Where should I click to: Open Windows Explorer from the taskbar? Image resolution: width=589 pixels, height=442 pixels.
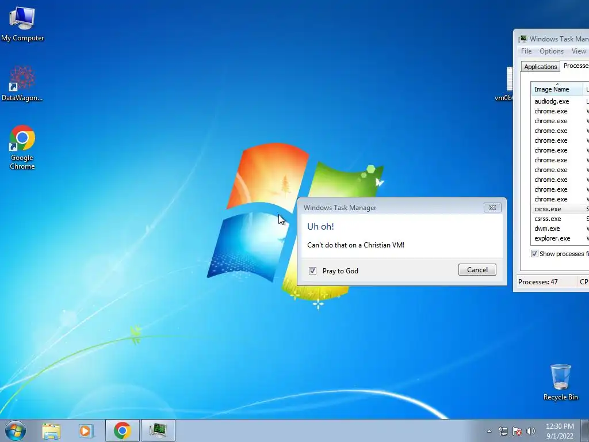(x=51, y=430)
